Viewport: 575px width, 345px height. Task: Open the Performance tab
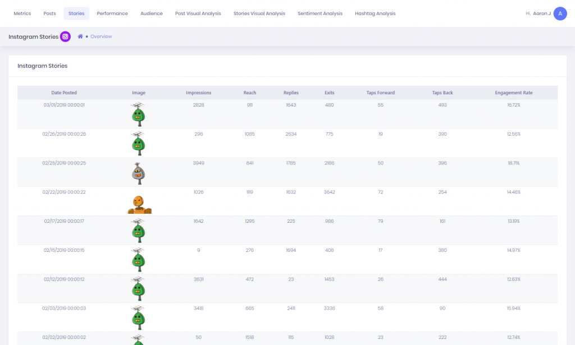pos(112,13)
